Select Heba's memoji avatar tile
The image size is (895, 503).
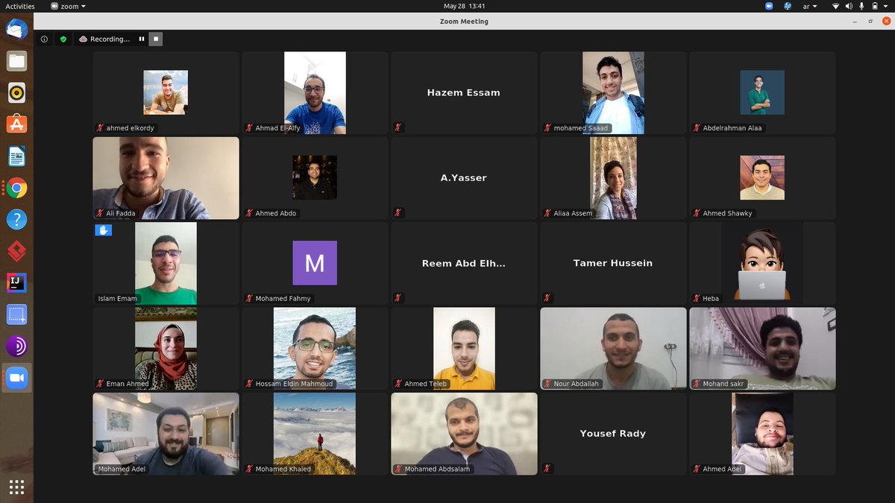pyautogui.click(x=762, y=263)
